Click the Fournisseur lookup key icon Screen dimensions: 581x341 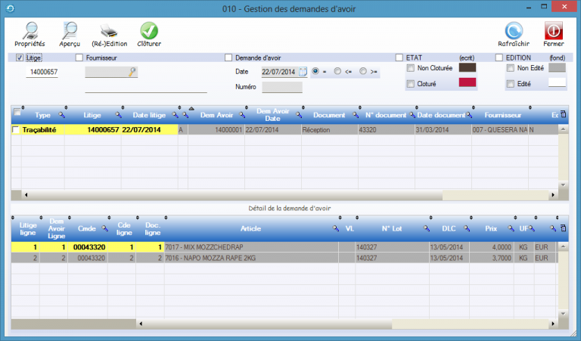point(133,72)
